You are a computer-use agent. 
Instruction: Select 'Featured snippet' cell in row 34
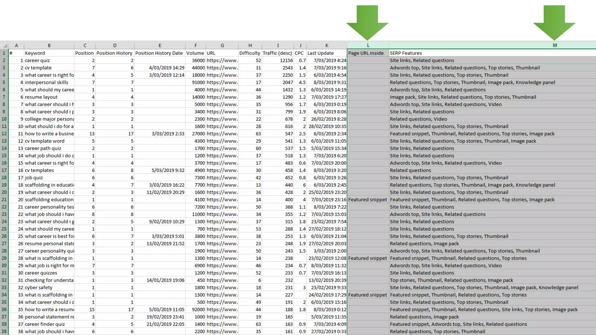(368, 295)
